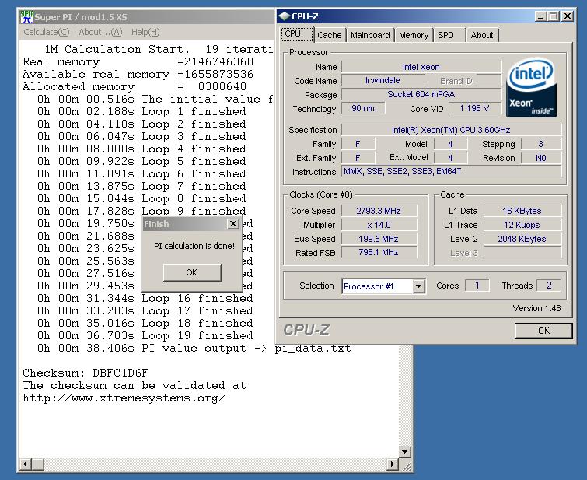This screenshot has height=480, width=587.
Task: Click the Intel(R) Xeon(TM) CPU 3.60GHz specification
Action: click(451, 130)
